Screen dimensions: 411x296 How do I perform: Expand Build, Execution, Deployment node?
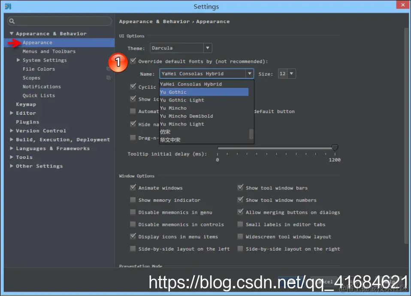(12, 140)
